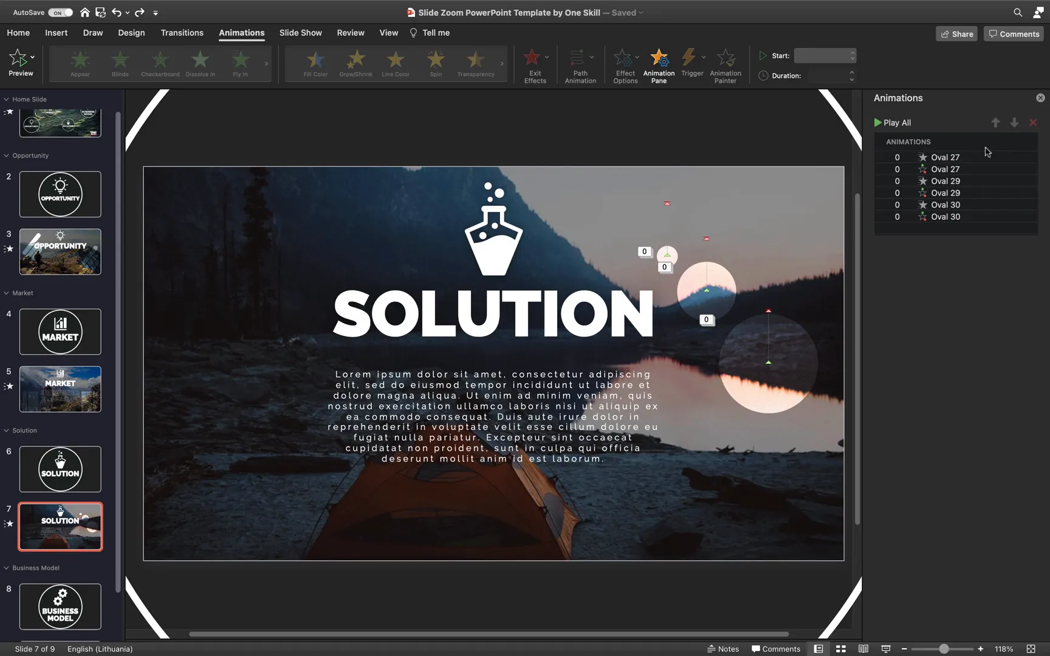Image resolution: width=1050 pixels, height=656 pixels.
Task: Collapse the Market section
Action: [6, 293]
